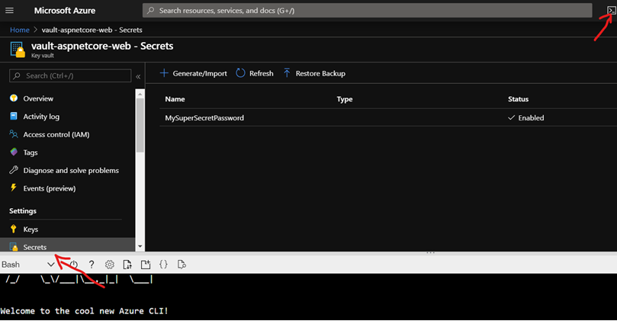Open Access control (IAM) menu item
The width and height of the screenshot is (617, 321).
point(56,134)
